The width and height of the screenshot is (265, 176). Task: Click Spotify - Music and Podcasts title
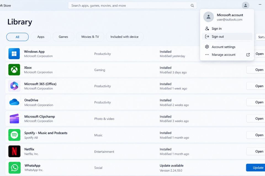46,133
